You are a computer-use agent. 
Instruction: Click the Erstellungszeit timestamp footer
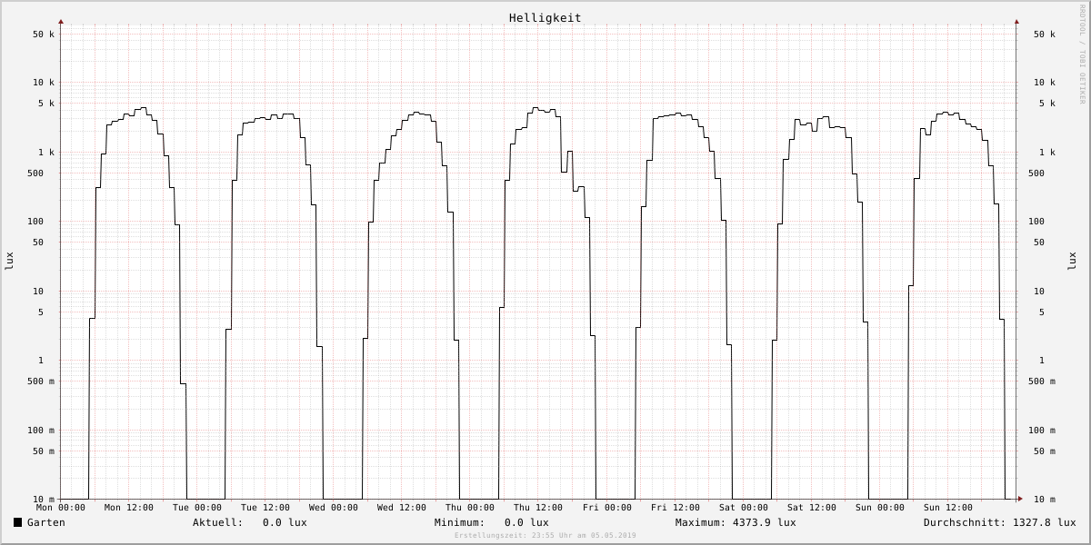coord(545,536)
